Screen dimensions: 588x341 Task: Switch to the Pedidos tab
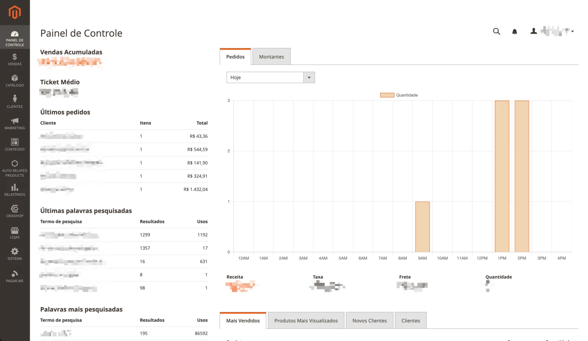tap(235, 57)
